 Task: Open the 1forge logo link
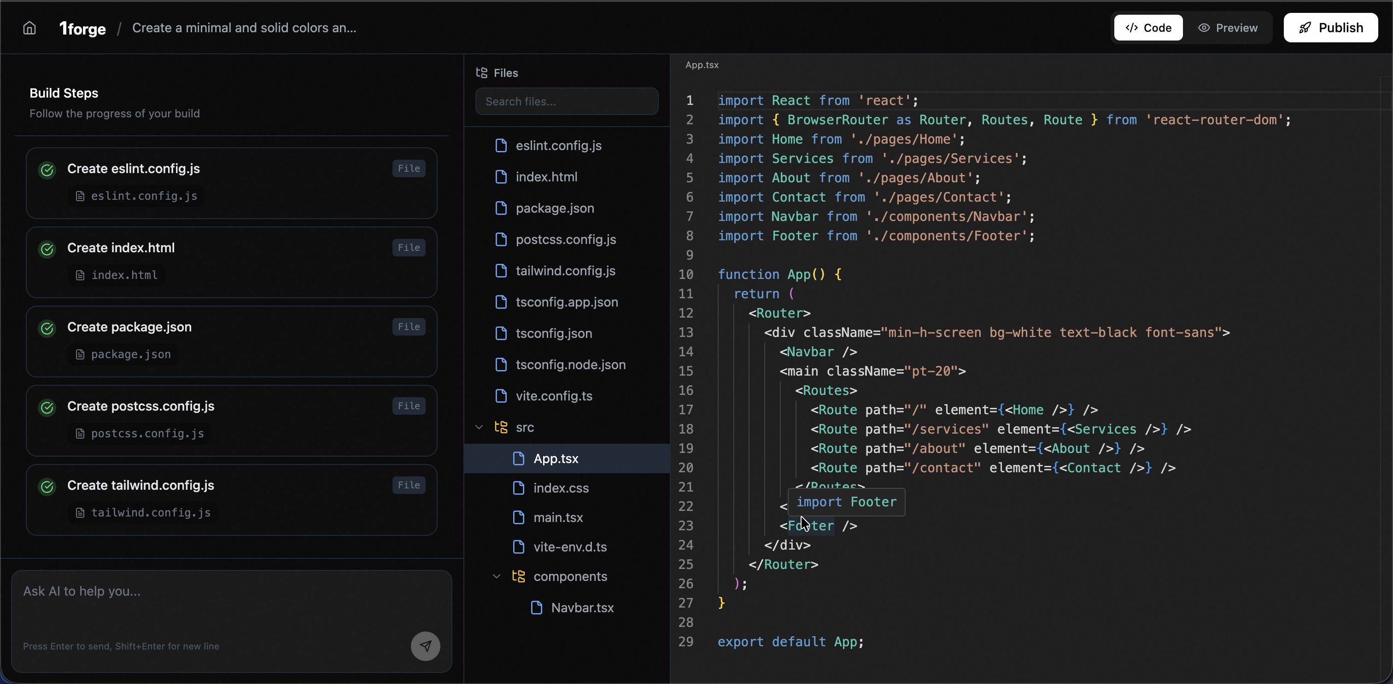pos(82,28)
